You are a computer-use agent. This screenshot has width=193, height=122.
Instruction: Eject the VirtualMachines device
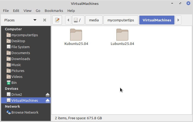[x=48, y=100]
